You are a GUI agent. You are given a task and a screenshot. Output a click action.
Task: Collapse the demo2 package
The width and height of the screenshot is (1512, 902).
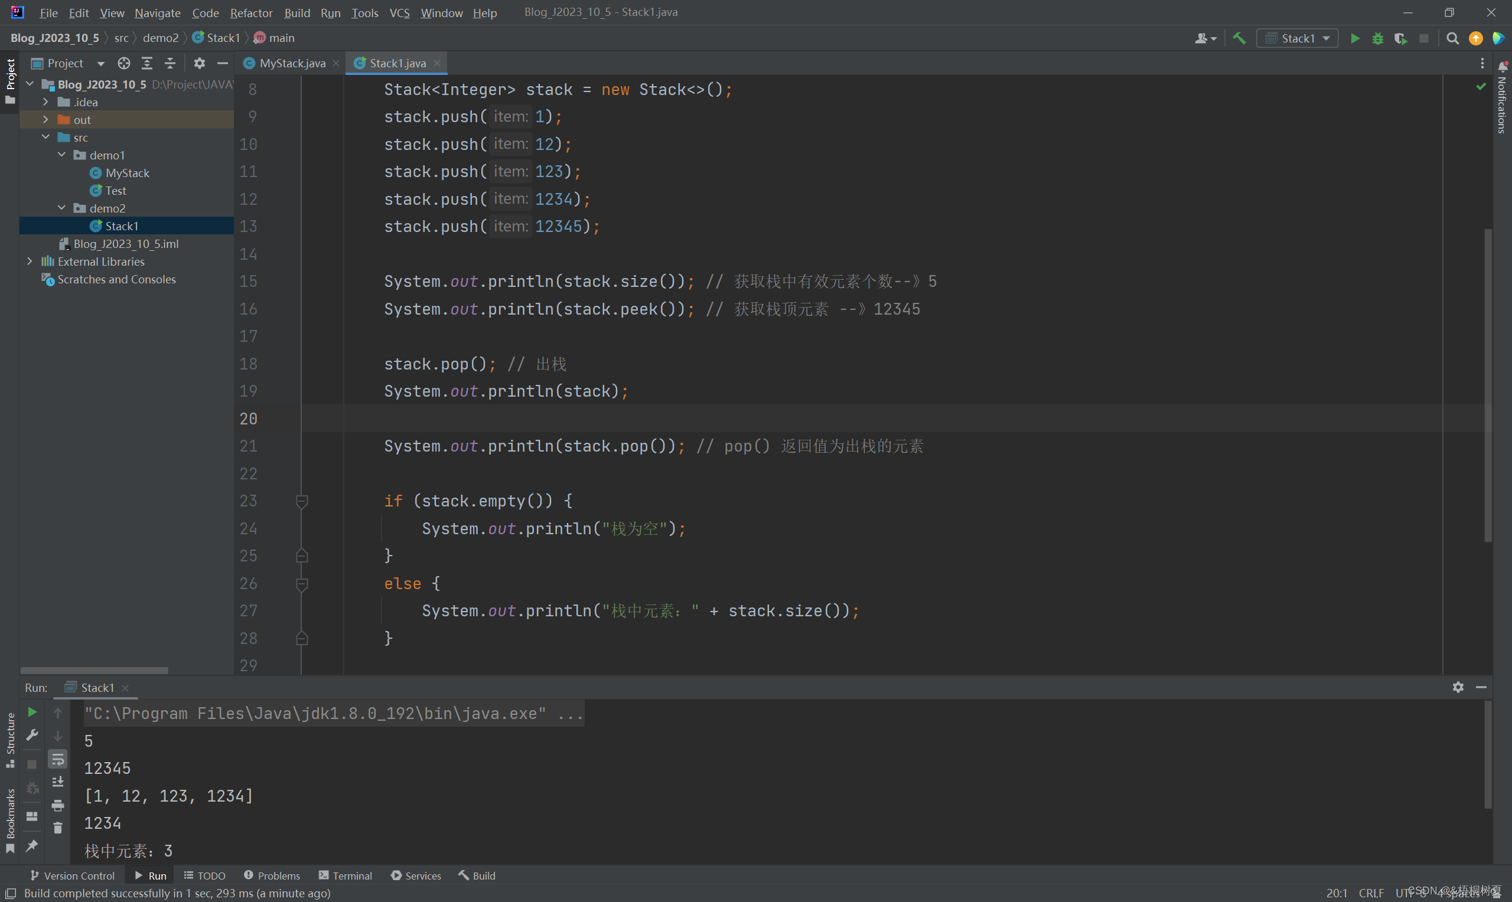[x=62, y=208]
